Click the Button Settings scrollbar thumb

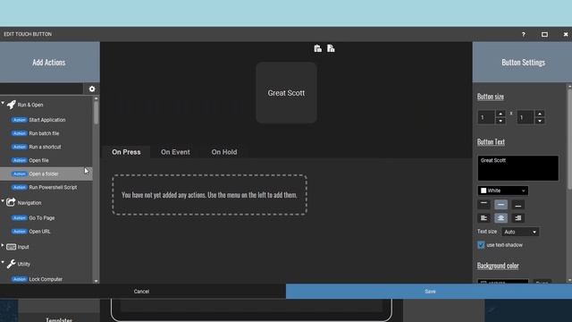[x=569, y=139]
